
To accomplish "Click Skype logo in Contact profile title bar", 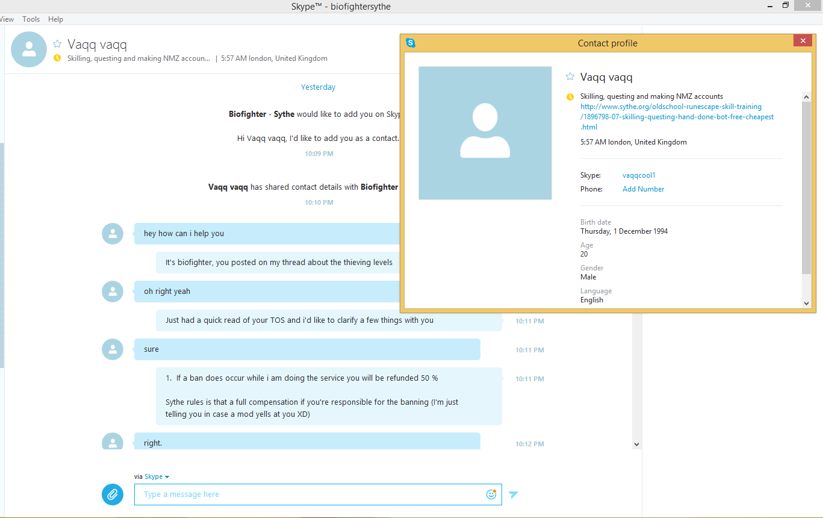I will tap(411, 43).
